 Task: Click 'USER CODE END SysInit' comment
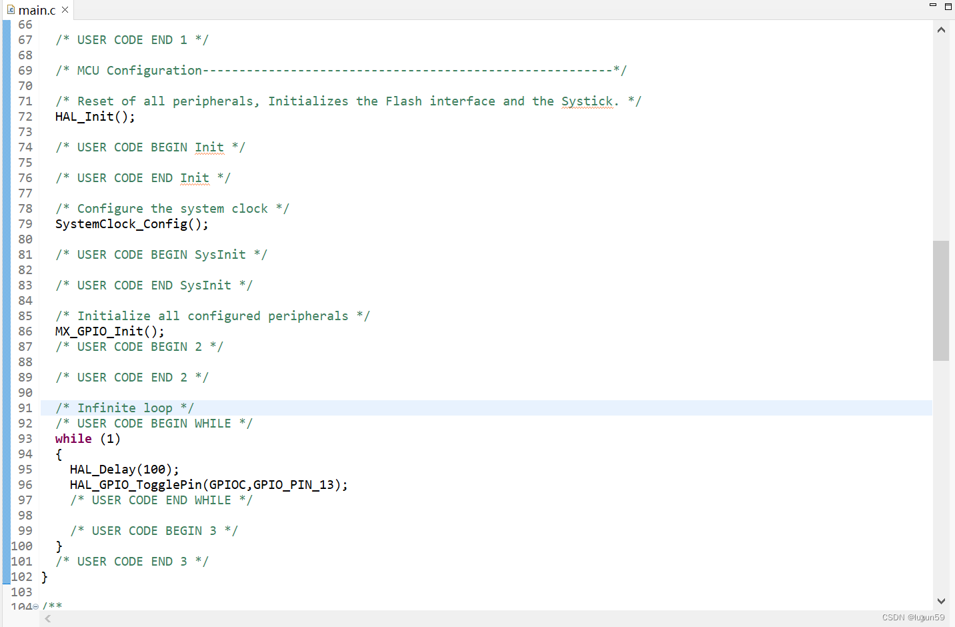click(x=154, y=285)
